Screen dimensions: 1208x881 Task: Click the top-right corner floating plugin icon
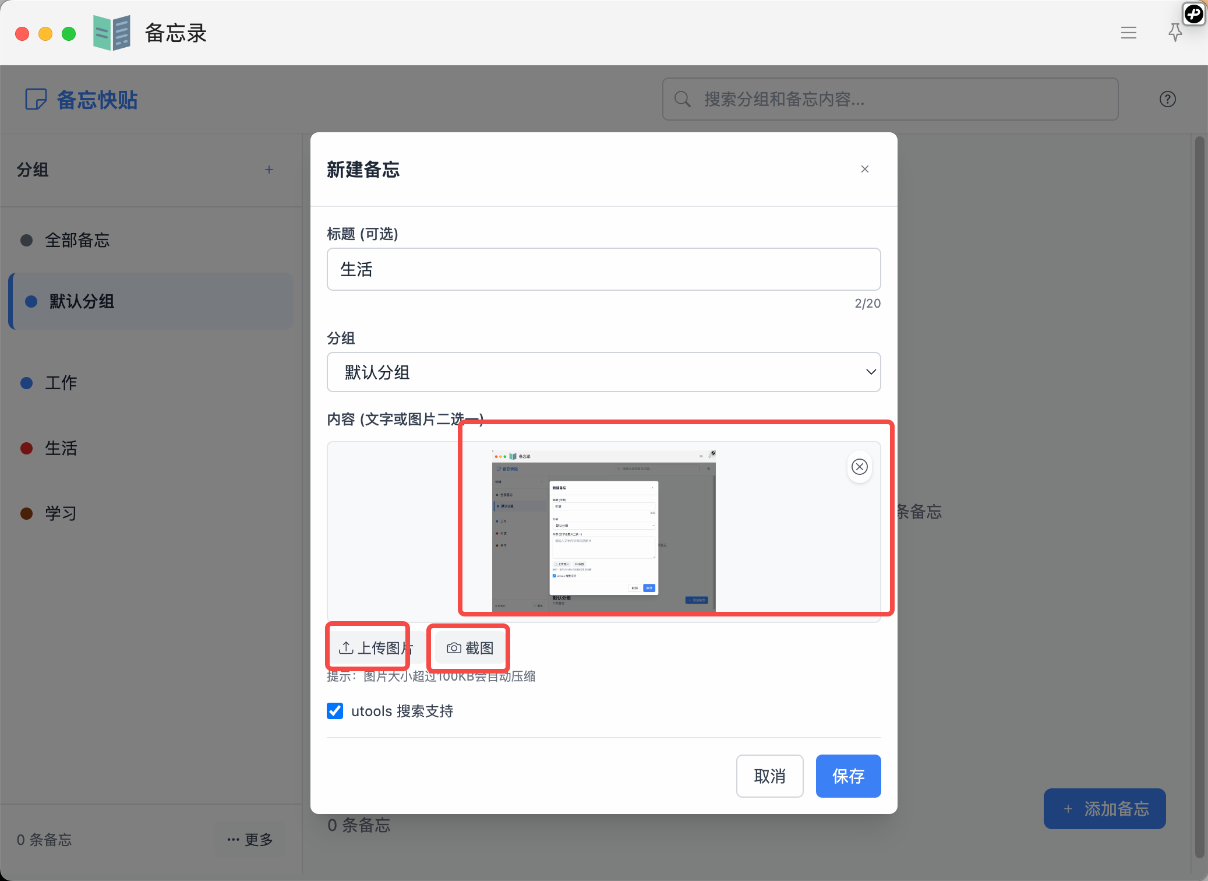click(1193, 13)
